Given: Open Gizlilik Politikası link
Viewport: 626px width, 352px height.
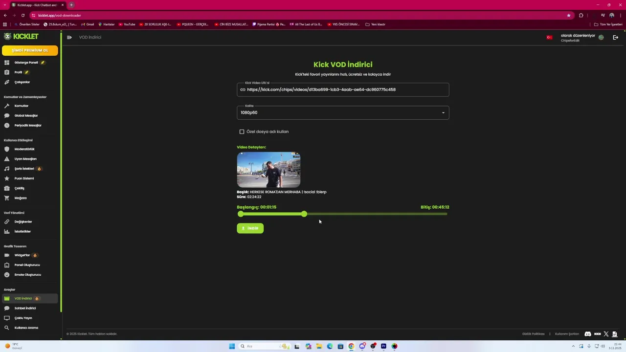Looking at the screenshot, I should (x=533, y=334).
